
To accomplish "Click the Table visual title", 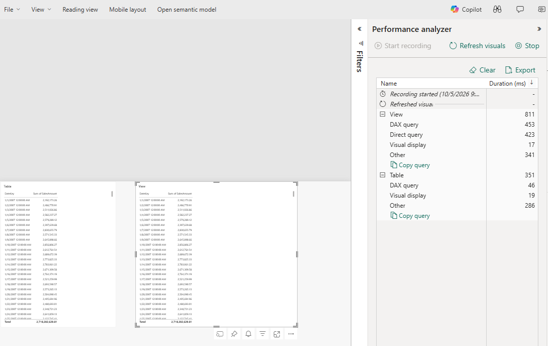I will coord(7,186).
